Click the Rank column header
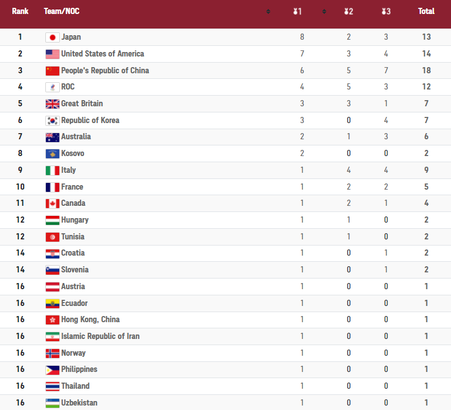The width and height of the screenshot is (451, 410). (x=20, y=11)
